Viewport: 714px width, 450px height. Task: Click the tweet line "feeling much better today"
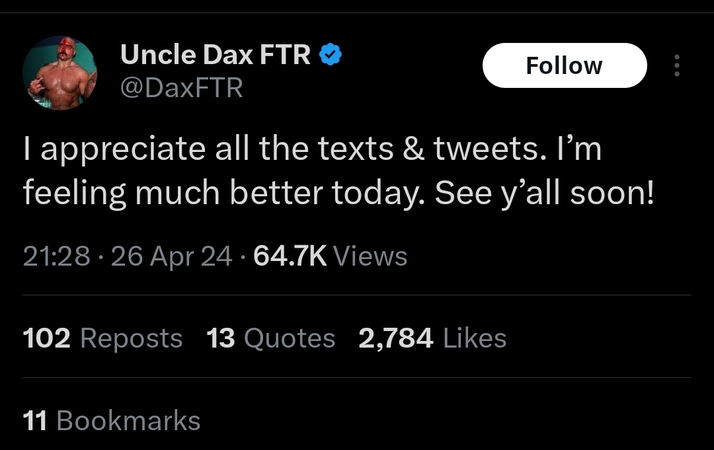point(338,192)
